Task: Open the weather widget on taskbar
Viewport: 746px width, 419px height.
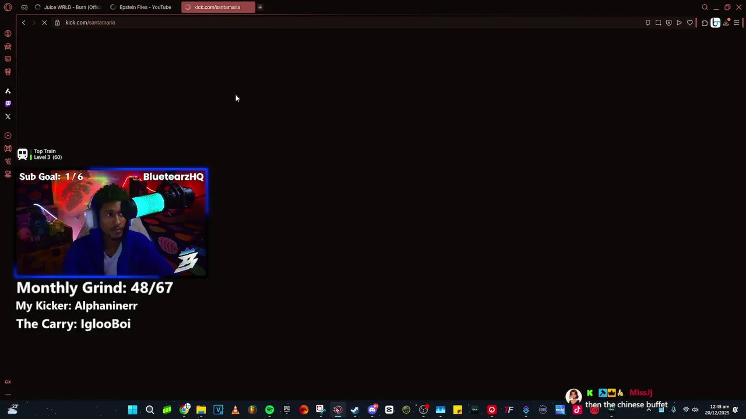Action: [x=12, y=410]
